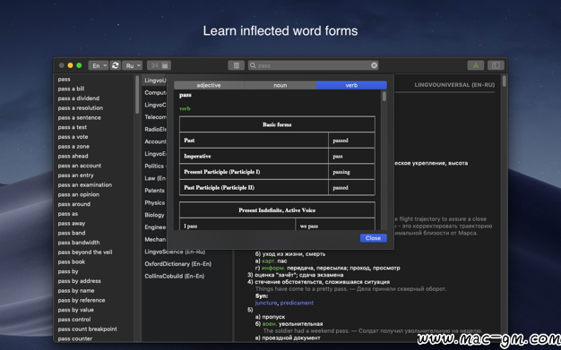Select 'pass by address' entry

click(x=80, y=281)
